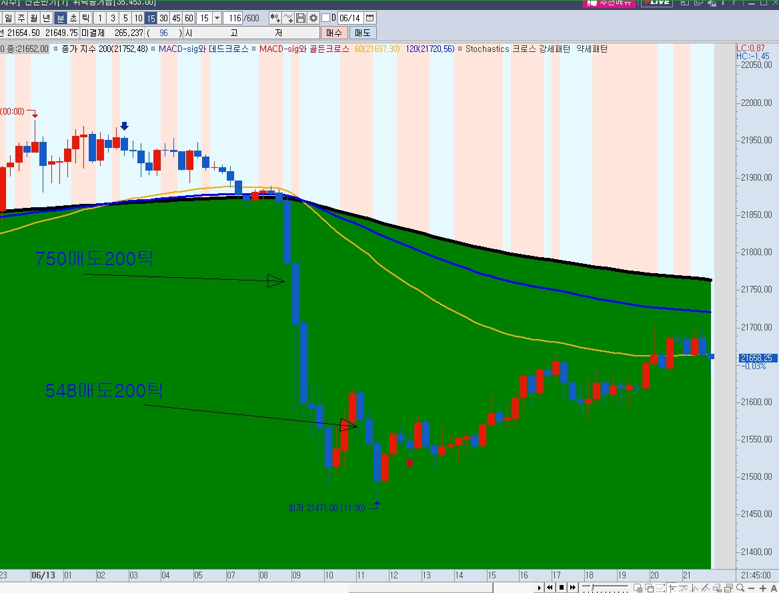Click the 약세패턴 indicator label

(592, 49)
